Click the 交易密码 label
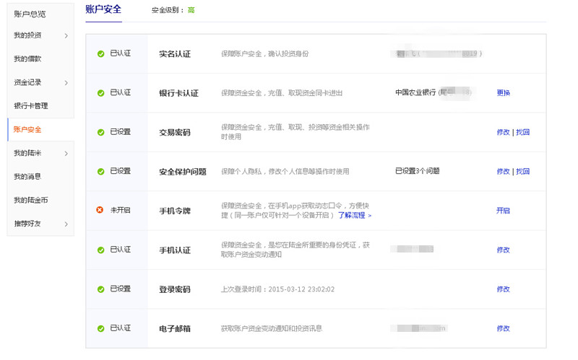 pyautogui.click(x=175, y=133)
